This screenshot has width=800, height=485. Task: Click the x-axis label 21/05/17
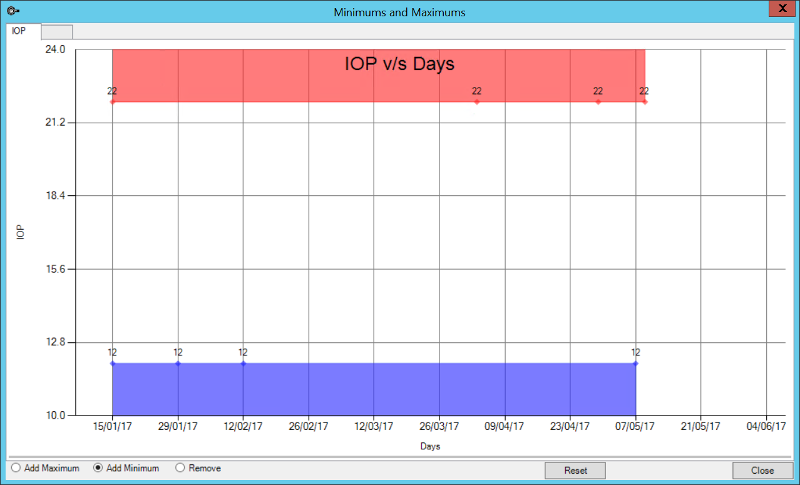pos(700,426)
